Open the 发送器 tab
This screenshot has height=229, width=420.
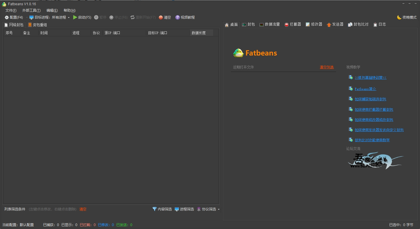(x=335, y=24)
